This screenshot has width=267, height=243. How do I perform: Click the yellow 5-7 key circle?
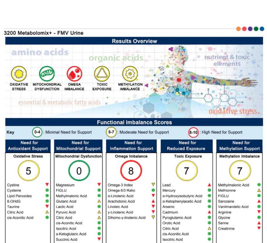pos(111,132)
